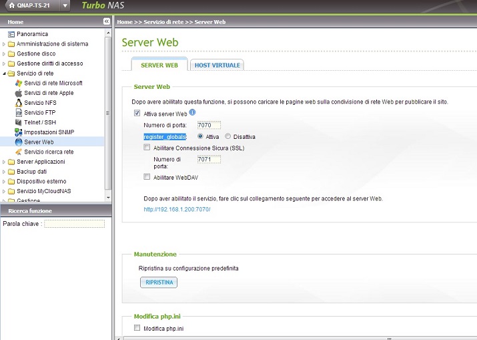Select the SERVER WEB tab
477x340 pixels.
pos(159,65)
